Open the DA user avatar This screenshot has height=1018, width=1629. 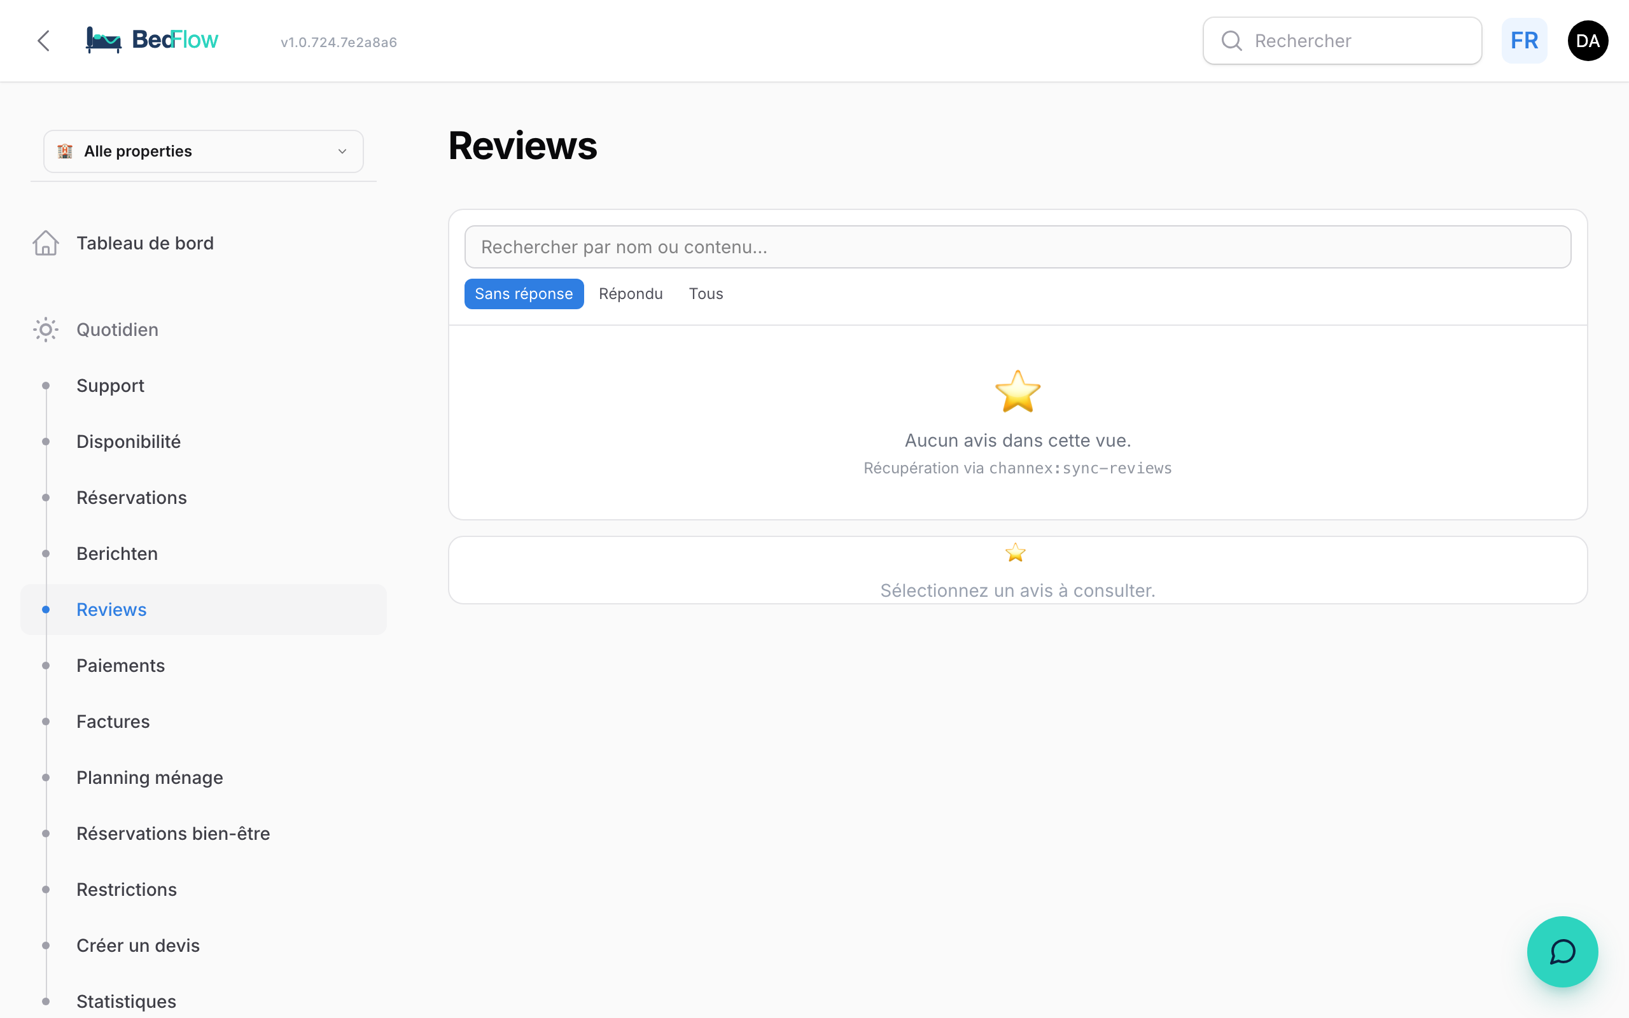pos(1587,41)
